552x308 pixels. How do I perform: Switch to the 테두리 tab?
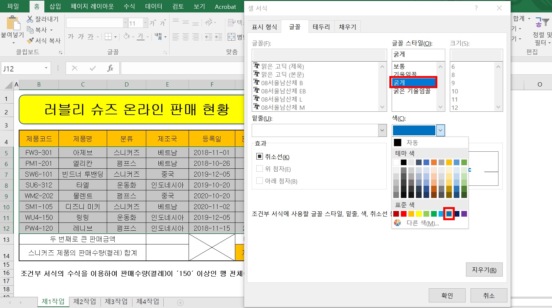coord(321,27)
